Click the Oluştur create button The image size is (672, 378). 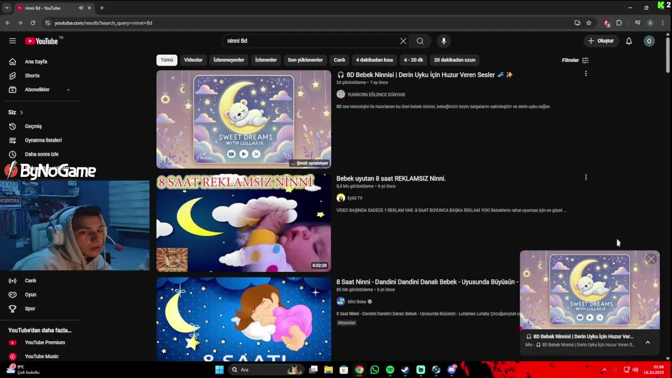601,41
